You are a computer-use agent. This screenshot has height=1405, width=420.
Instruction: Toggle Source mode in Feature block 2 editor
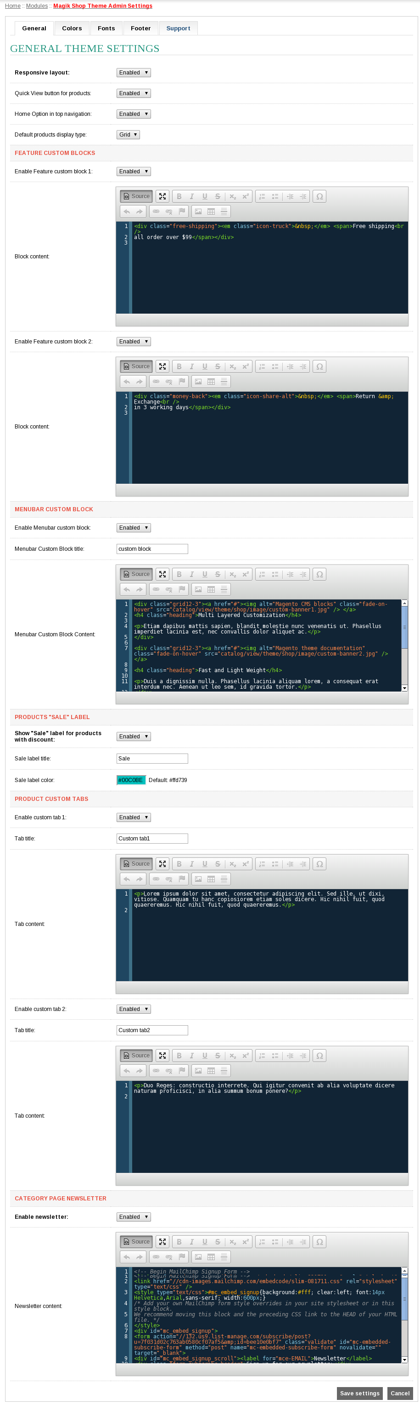pos(136,366)
